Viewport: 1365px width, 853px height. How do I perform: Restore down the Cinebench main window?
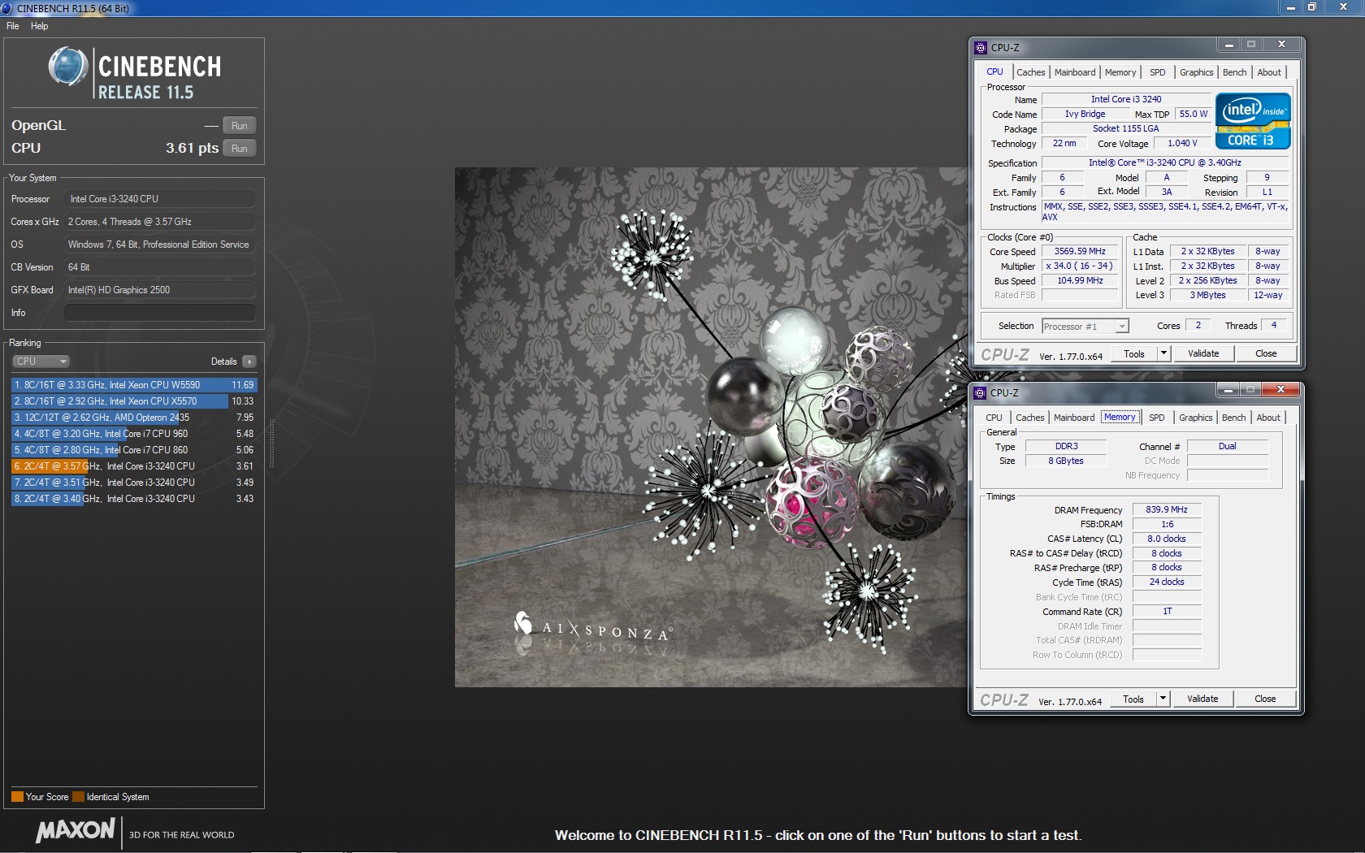tap(1311, 7)
